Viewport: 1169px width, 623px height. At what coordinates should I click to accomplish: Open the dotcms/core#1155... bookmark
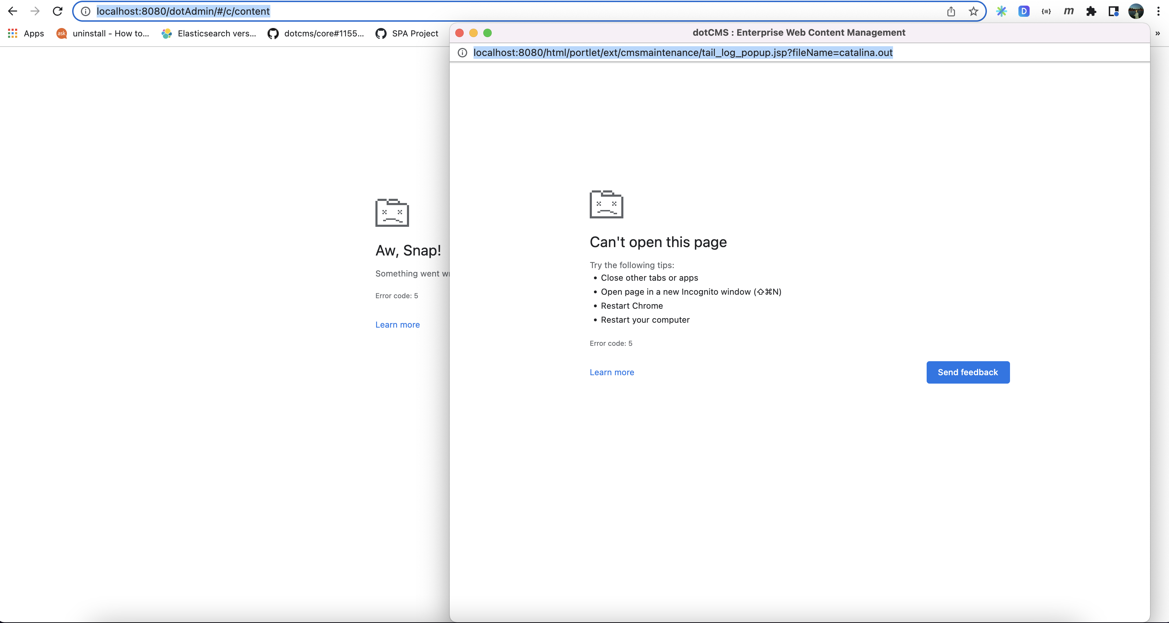(316, 33)
